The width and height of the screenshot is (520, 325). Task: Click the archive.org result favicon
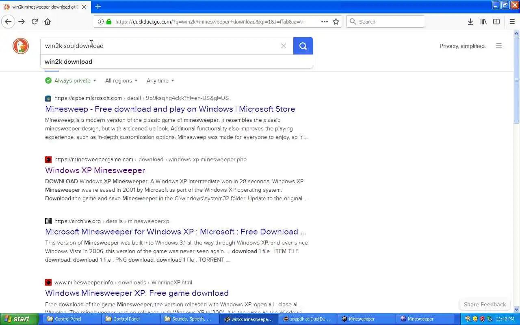pyautogui.click(x=48, y=221)
